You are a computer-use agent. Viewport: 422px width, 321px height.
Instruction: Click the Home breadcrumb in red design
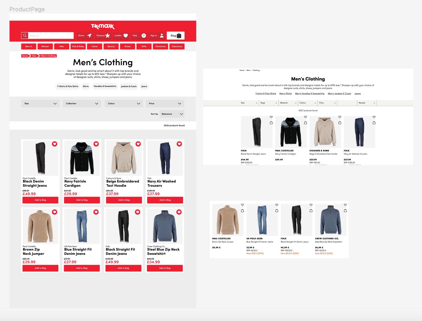pos(25,56)
